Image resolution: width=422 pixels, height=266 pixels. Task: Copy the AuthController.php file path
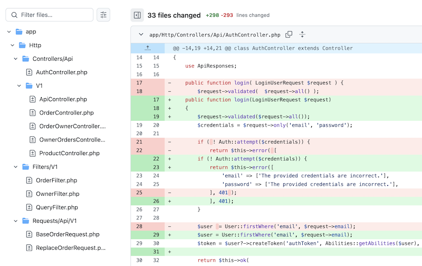click(289, 35)
